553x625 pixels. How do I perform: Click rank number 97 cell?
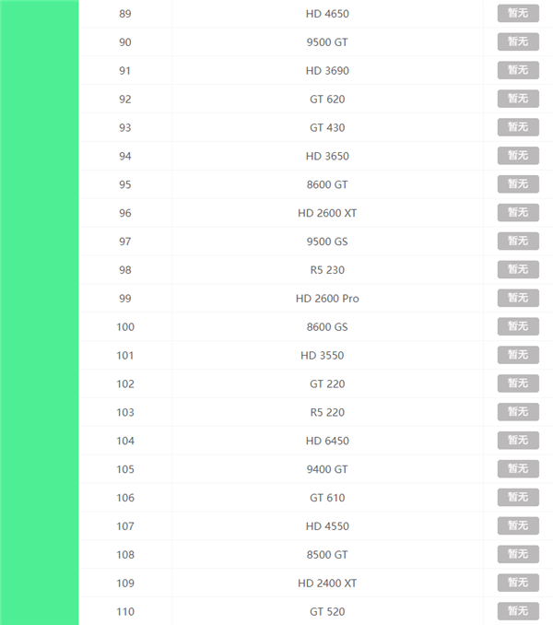pyautogui.click(x=125, y=242)
